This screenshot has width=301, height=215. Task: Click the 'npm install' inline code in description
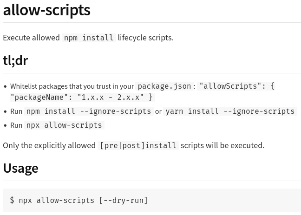(89, 38)
